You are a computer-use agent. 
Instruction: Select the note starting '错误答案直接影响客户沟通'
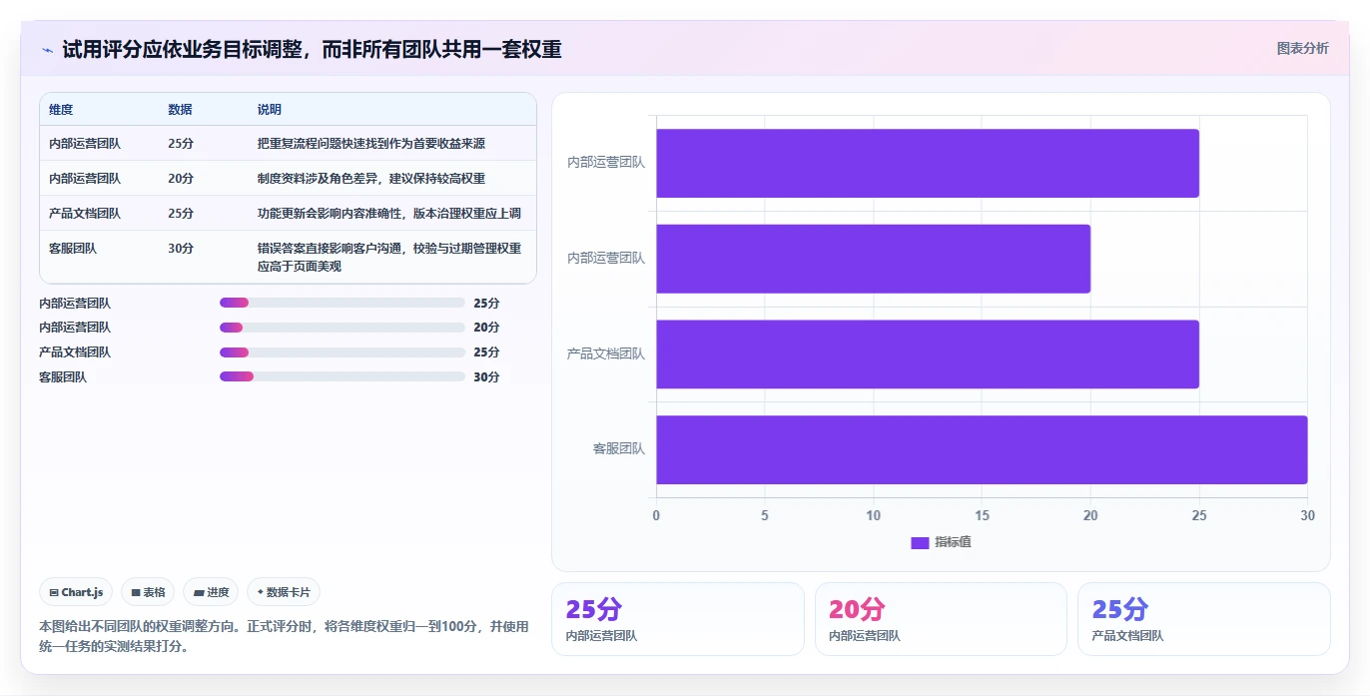tap(389, 258)
